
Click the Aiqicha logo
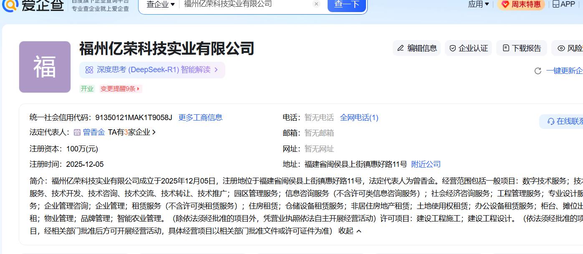pos(33,4)
